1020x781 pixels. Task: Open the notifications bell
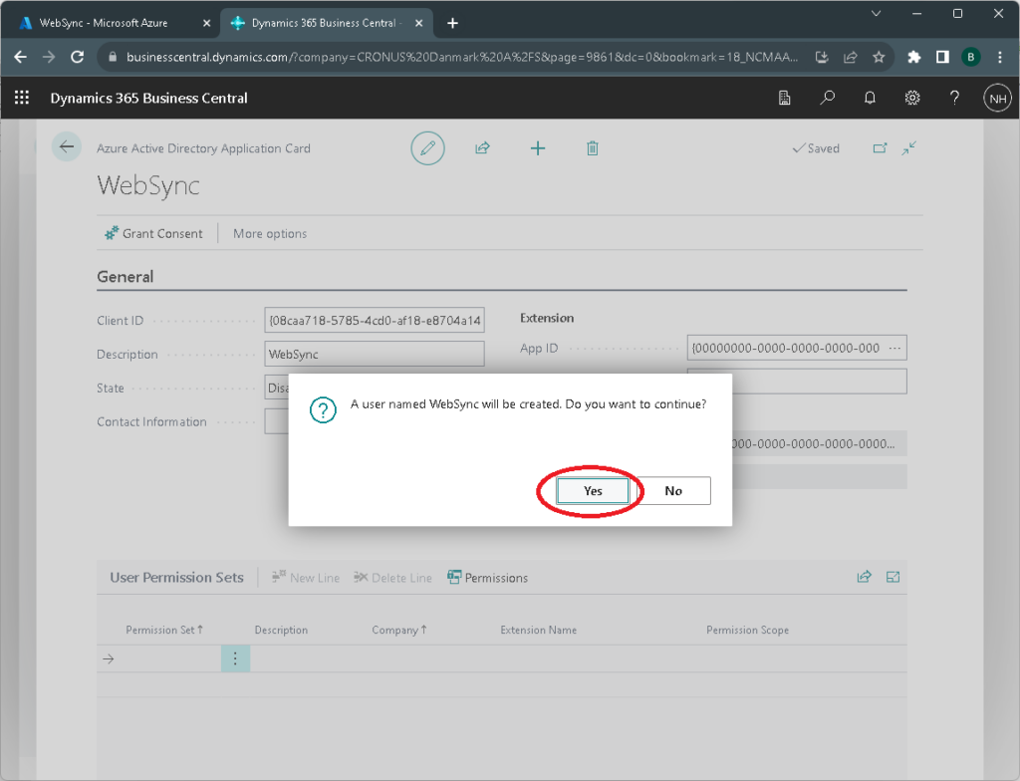869,98
